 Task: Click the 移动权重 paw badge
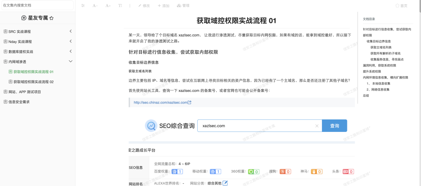click(216, 172)
